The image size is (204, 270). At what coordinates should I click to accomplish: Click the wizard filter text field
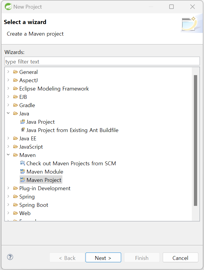point(102,61)
